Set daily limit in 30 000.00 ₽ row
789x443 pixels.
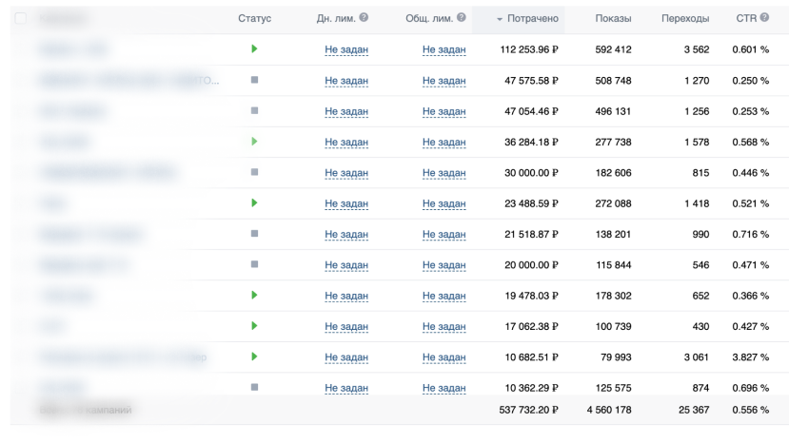coord(346,173)
